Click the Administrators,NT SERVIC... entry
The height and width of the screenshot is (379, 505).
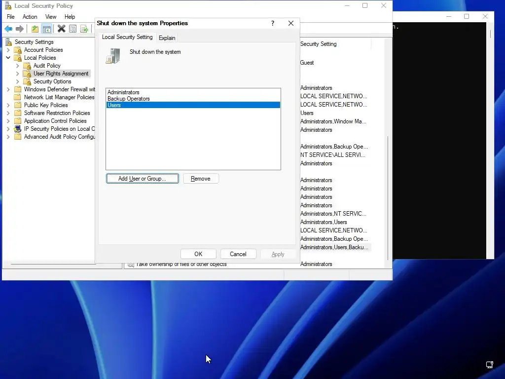click(x=333, y=214)
